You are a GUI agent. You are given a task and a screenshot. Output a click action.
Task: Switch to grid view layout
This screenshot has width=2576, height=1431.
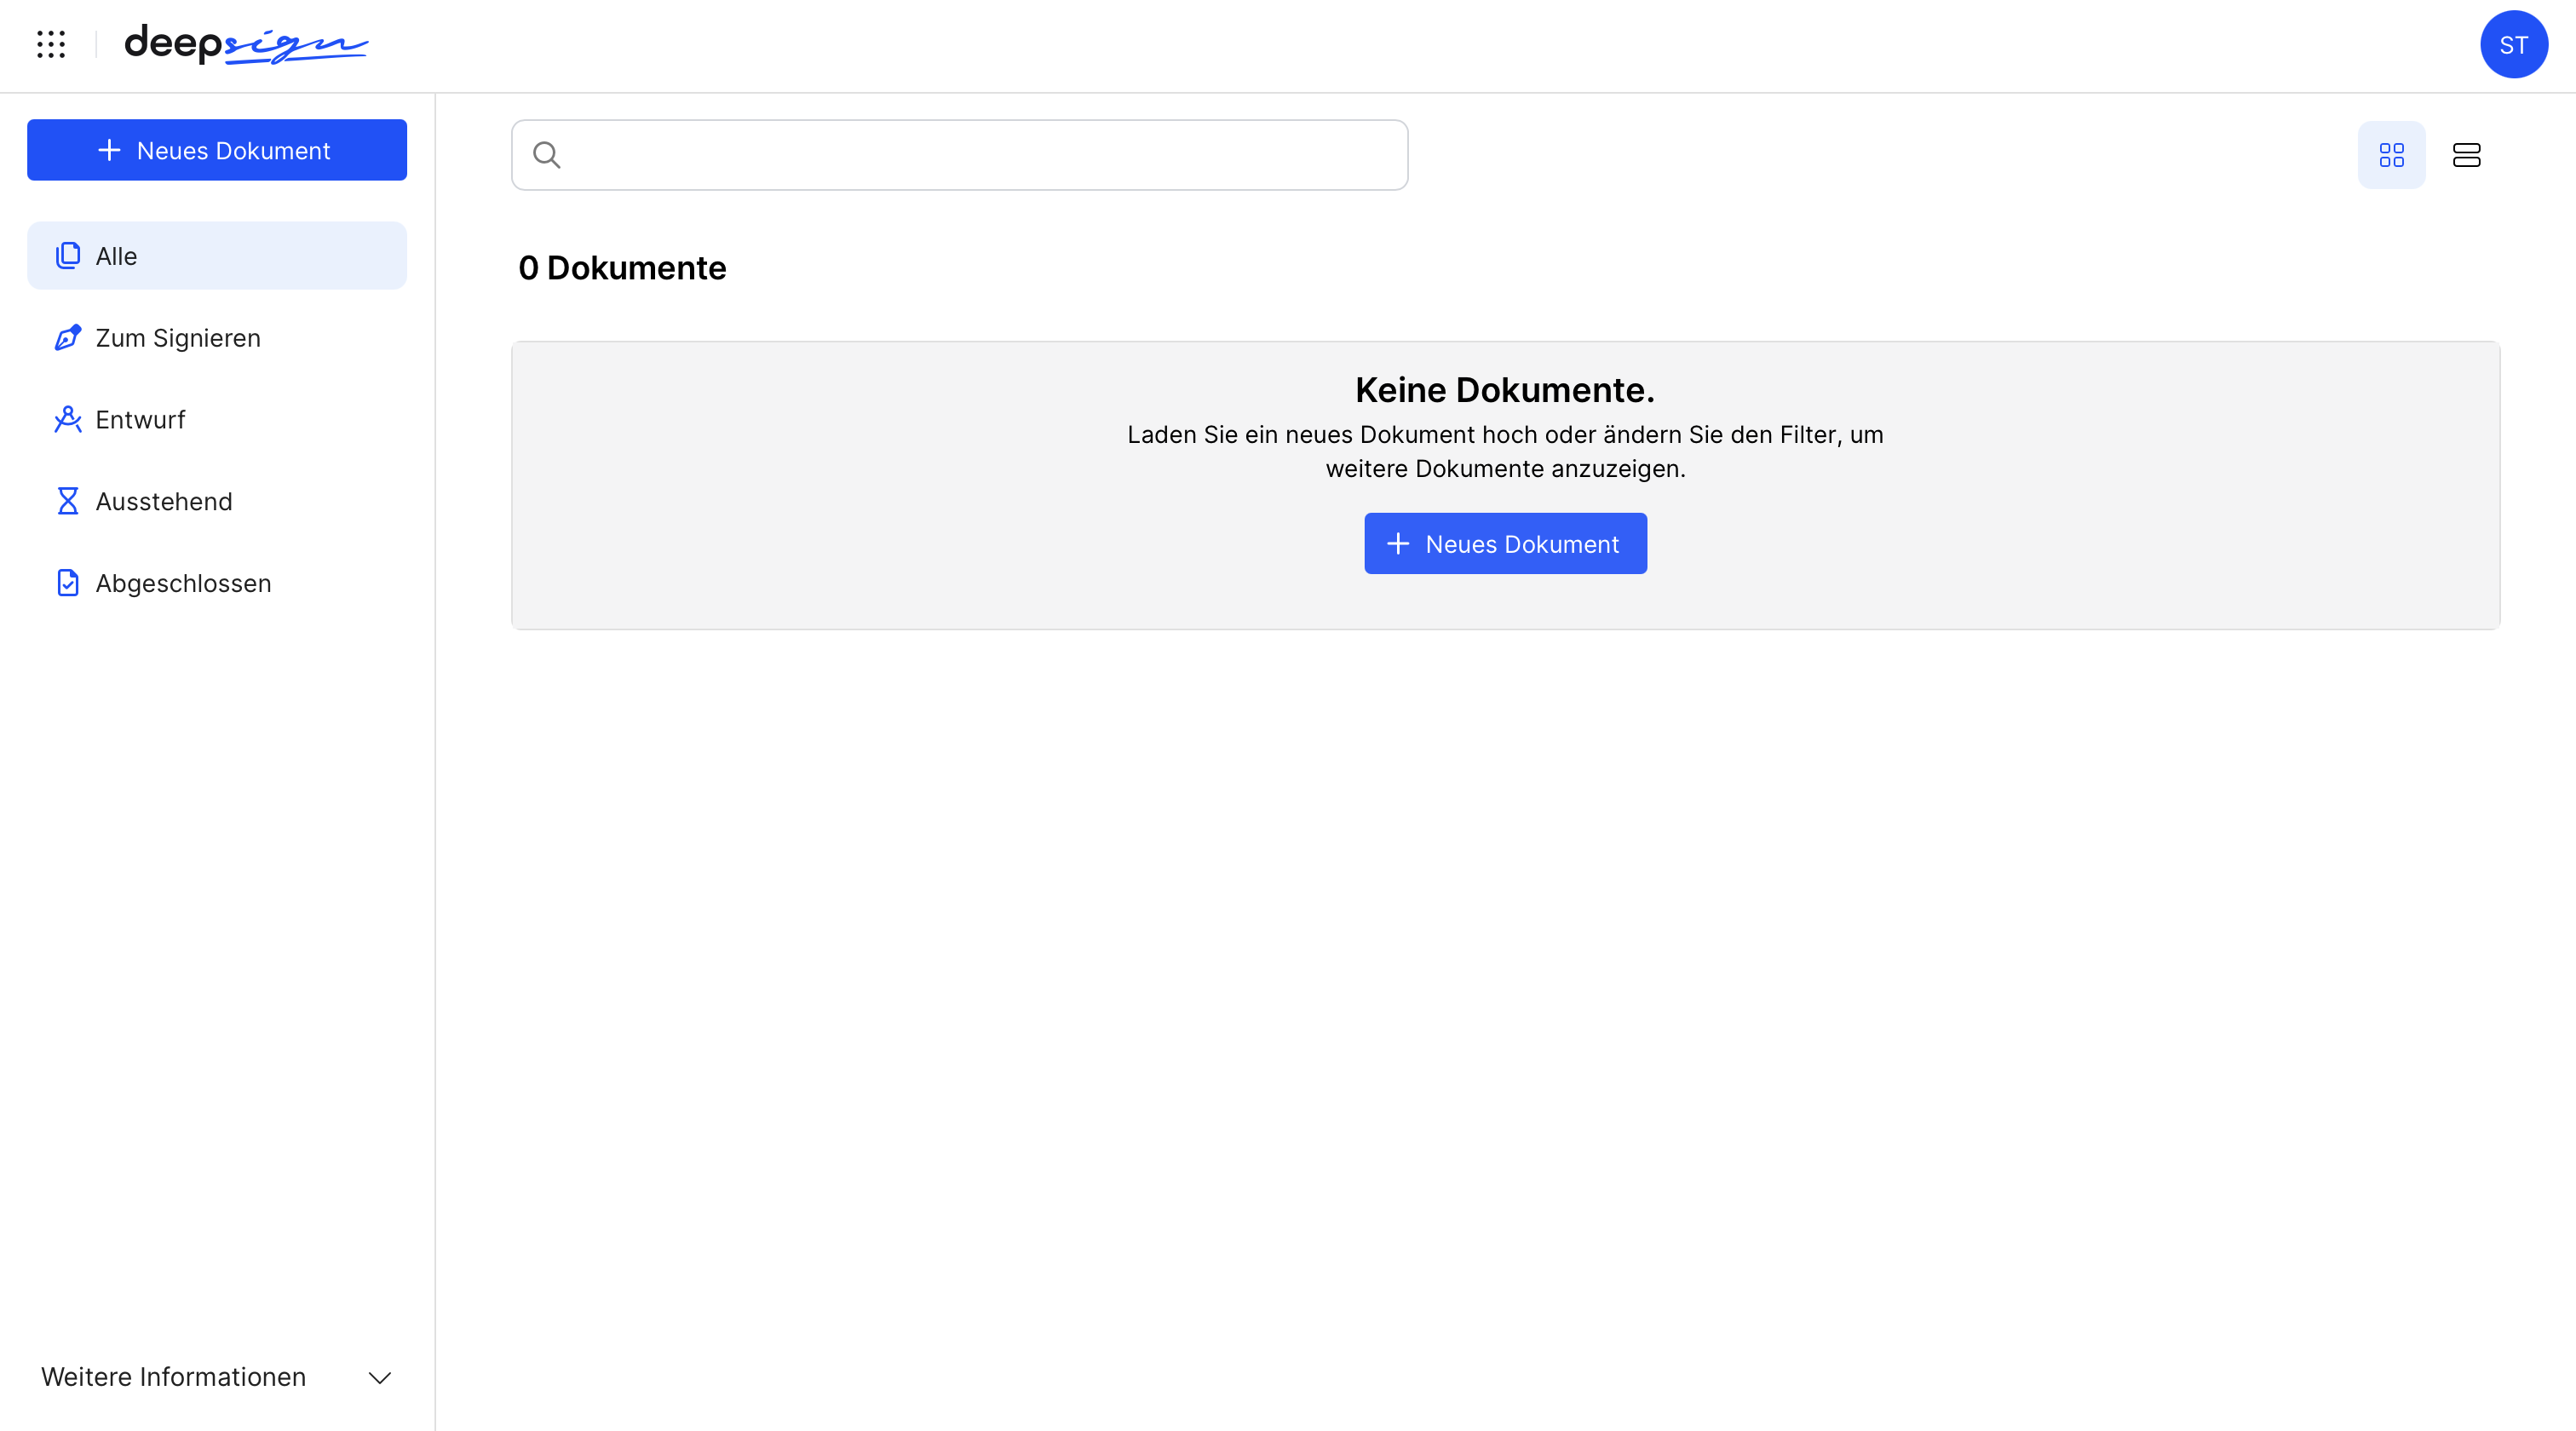coord(2392,155)
